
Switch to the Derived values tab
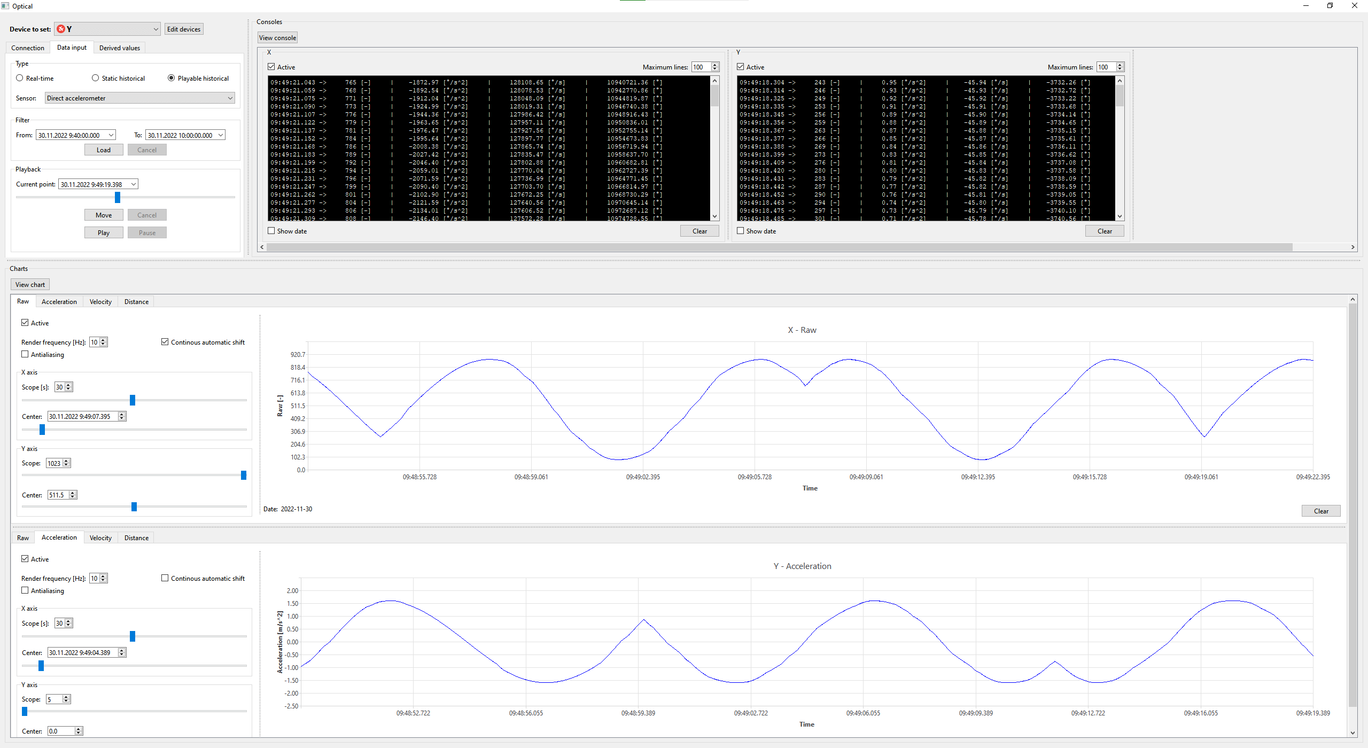[119, 48]
